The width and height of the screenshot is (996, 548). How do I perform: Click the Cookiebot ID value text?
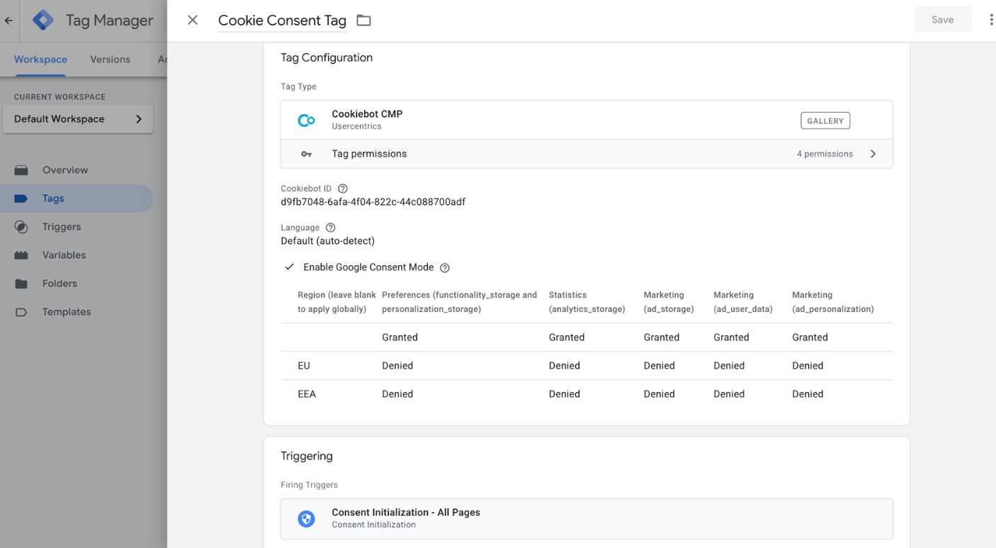(x=373, y=202)
